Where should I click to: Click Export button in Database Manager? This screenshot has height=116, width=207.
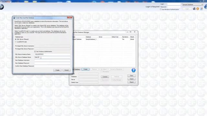(132, 82)
